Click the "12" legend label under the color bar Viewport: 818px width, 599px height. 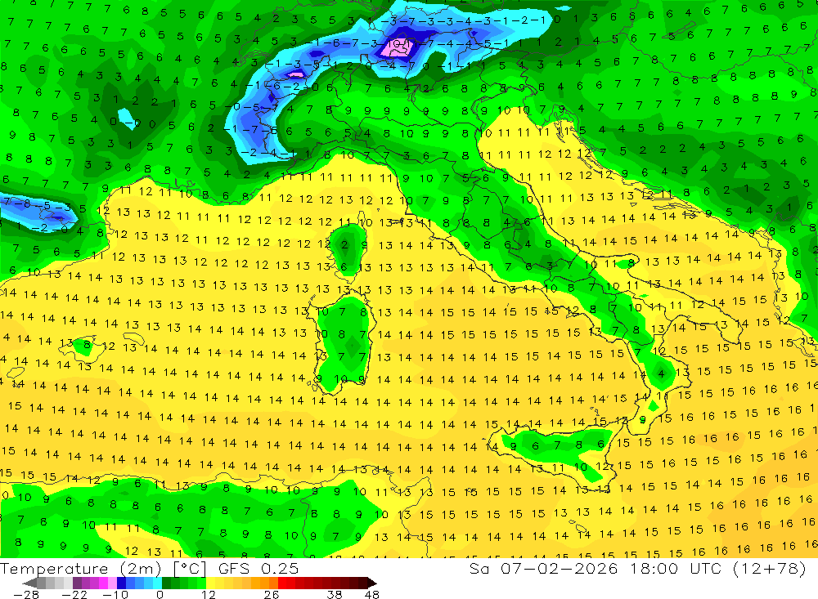pyautogui.click(x=208, y=595)
